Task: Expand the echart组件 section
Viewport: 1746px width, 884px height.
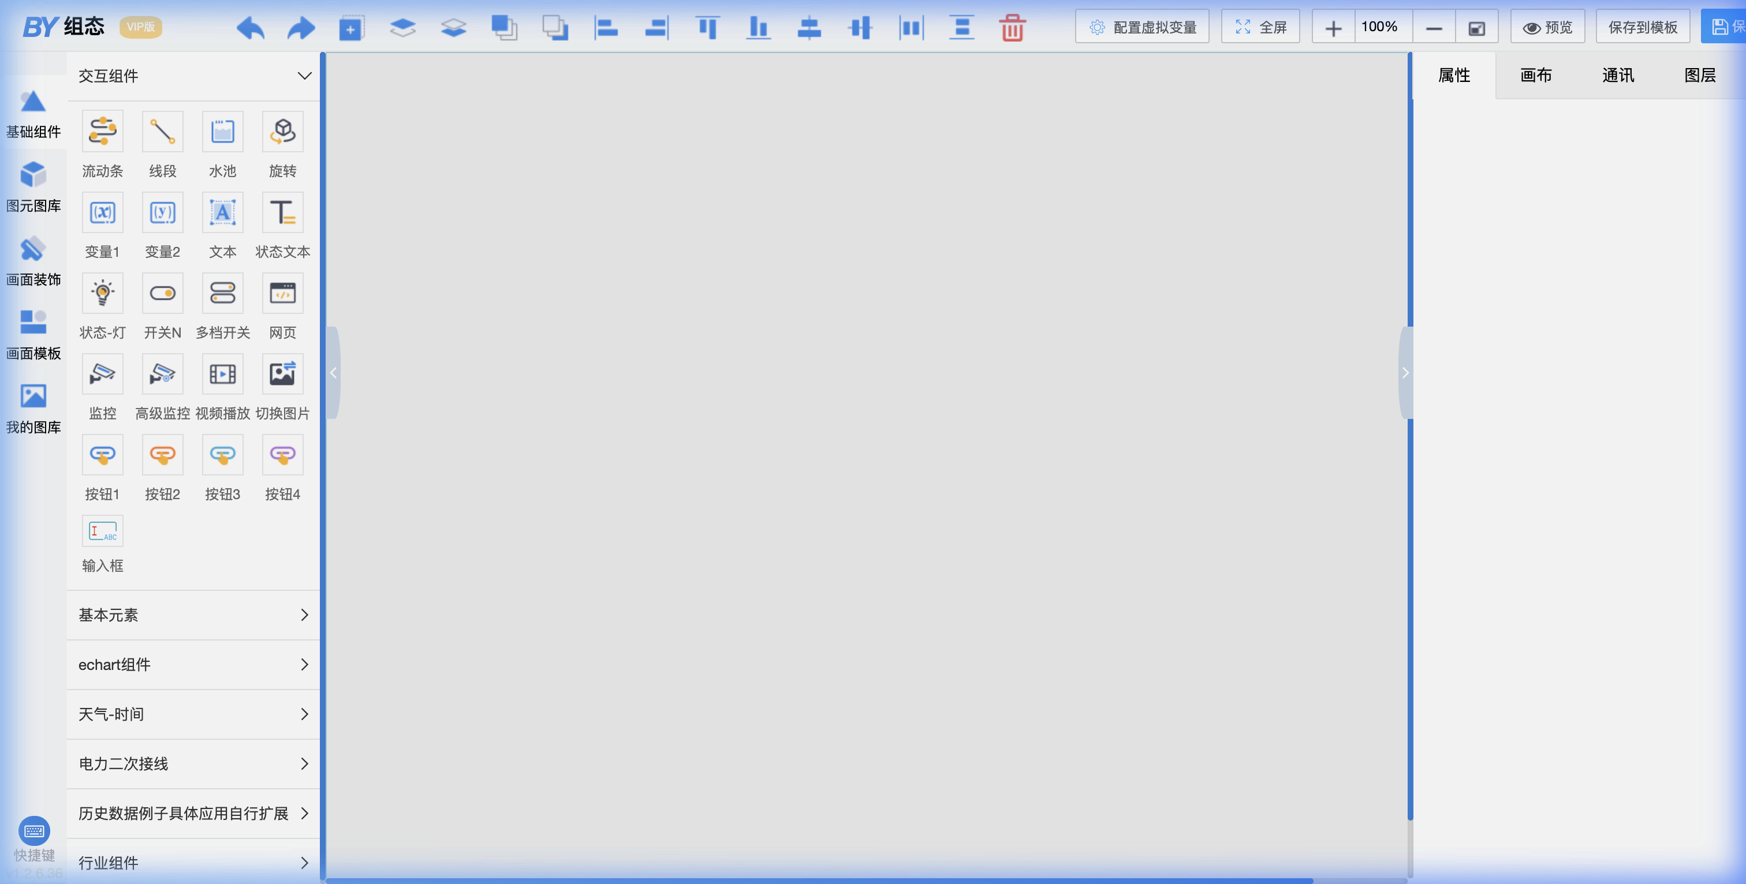Action: [x=193, y=665]
